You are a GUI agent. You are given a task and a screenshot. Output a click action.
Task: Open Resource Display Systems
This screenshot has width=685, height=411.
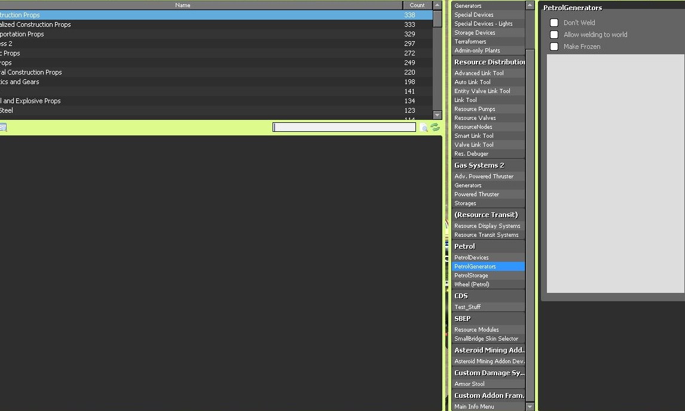tap(488, 225)
